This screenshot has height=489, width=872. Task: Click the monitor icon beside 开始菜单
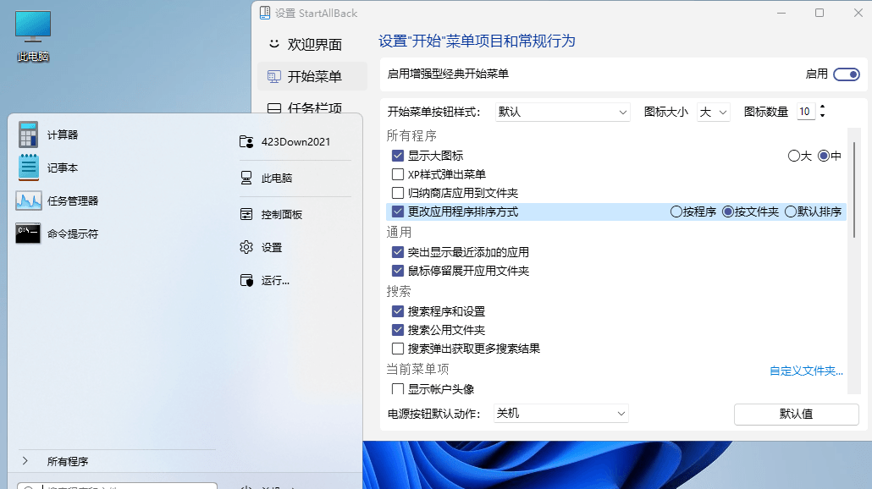pyautogui.click(x=274, y=76)
